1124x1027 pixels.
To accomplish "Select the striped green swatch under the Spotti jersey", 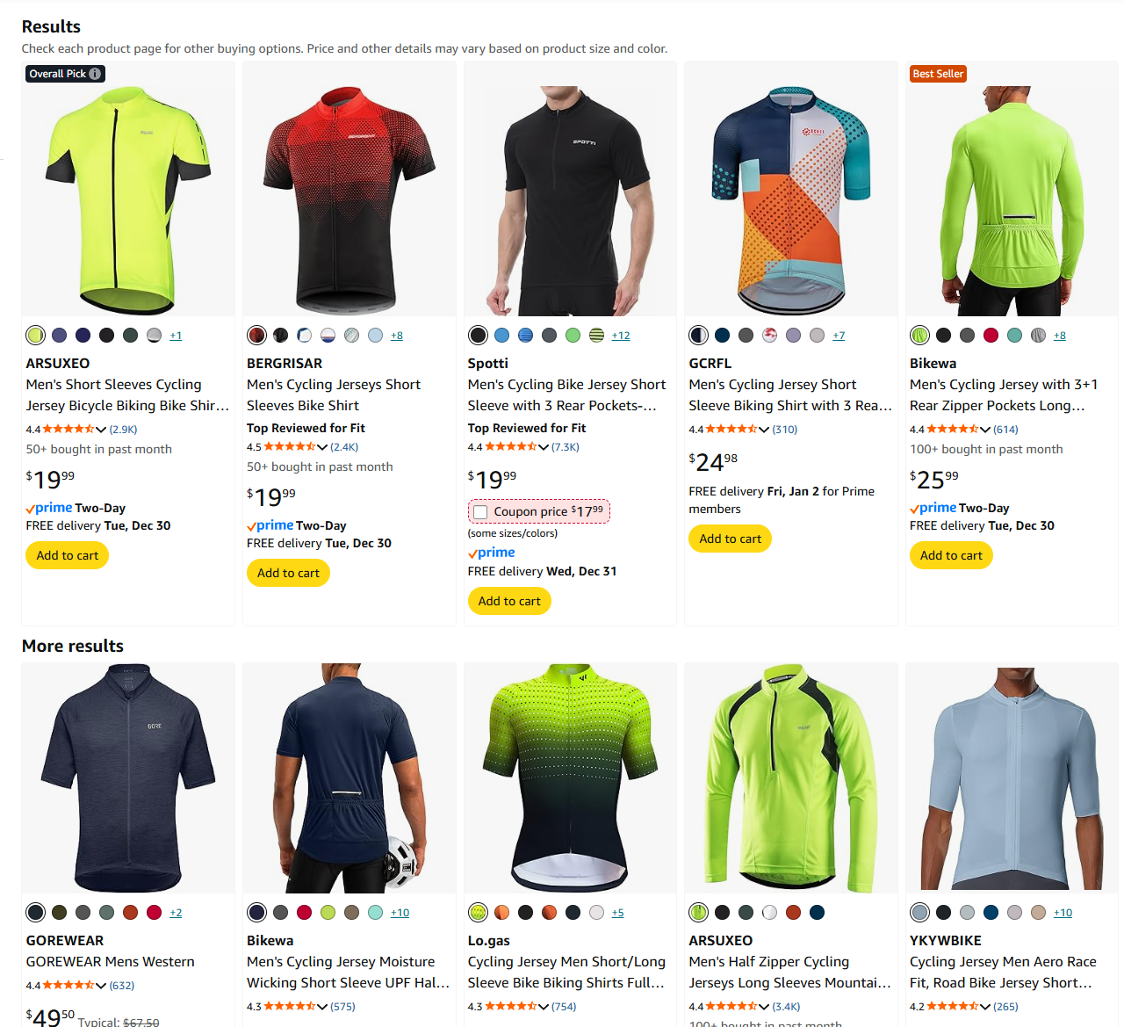I will point(596,335).
